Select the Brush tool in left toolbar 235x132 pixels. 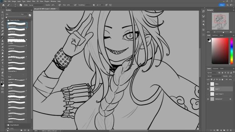[x=3, y=37]
